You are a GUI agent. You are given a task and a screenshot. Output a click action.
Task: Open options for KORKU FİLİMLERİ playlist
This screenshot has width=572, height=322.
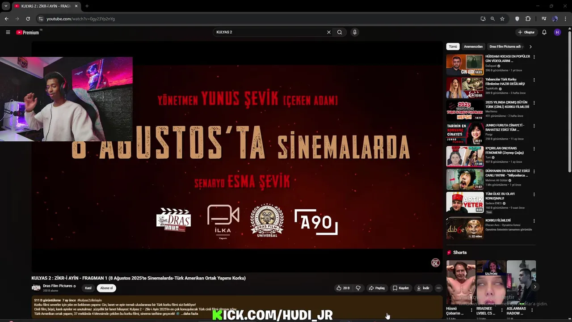tap(534, 221)
